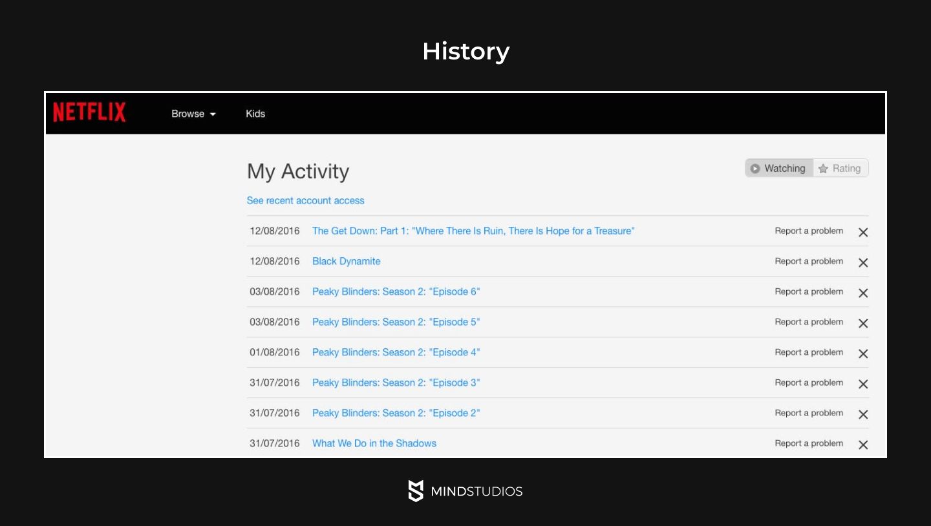
Task: Click the Netflix logo
Action: tap(89, 112)
